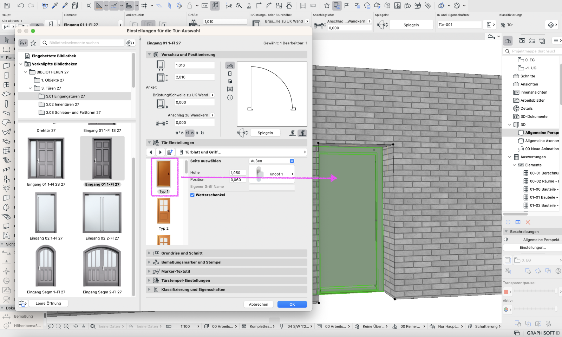
Task: Select Eingebettete Bibliothek in library tree
Action: 54,56
